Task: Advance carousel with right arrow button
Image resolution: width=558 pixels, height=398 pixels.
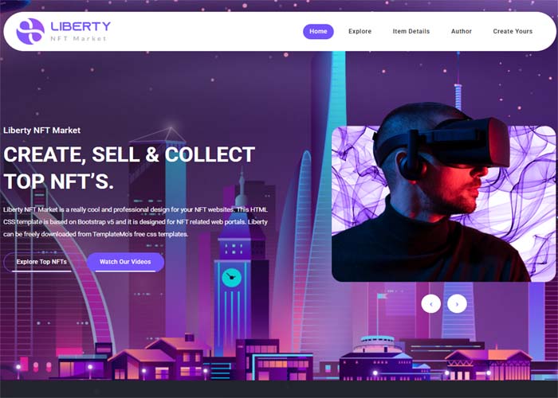Action: 457,304
